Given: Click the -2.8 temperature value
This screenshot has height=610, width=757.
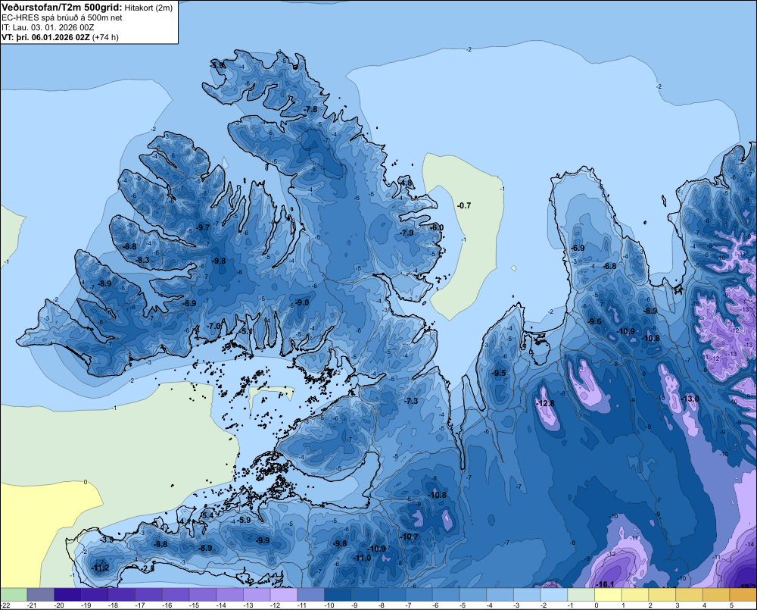Looking at the screenshot, I should click(148, 569).
